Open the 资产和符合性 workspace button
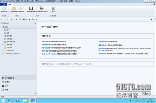The width and height of the screenshot is (156, 103). pos(18,78)
